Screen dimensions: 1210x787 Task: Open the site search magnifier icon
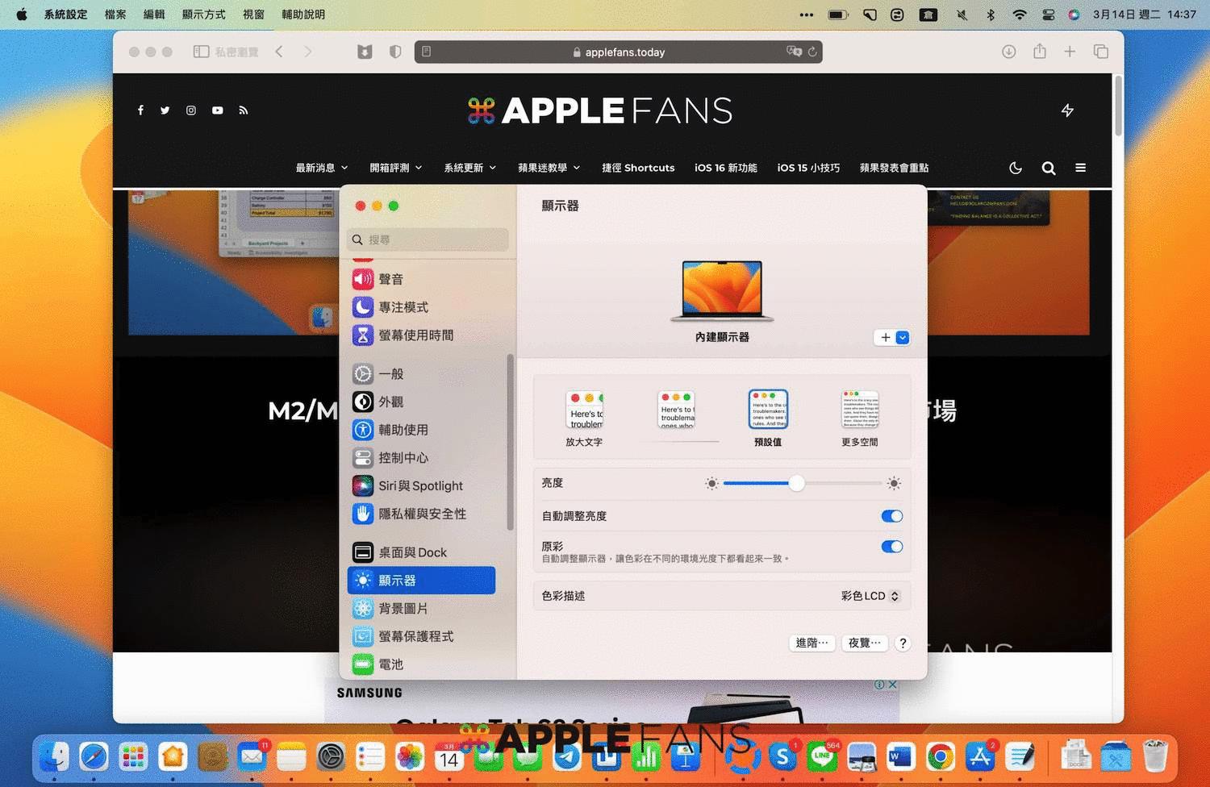click(x=1048, y=168)
